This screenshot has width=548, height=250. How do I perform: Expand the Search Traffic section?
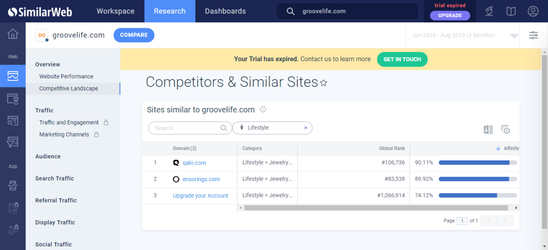pyautogui.click(x=54, y=179)
